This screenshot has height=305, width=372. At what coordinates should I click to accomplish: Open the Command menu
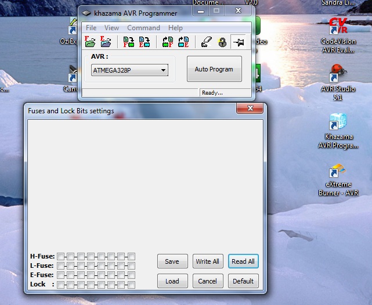click(x=143, y=27)
